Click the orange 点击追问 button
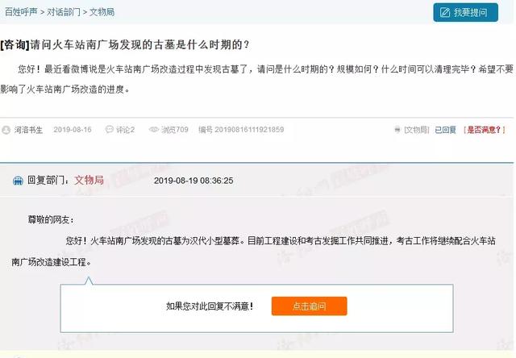The height and width of the screenshot is (358, 516). point(309,306)
